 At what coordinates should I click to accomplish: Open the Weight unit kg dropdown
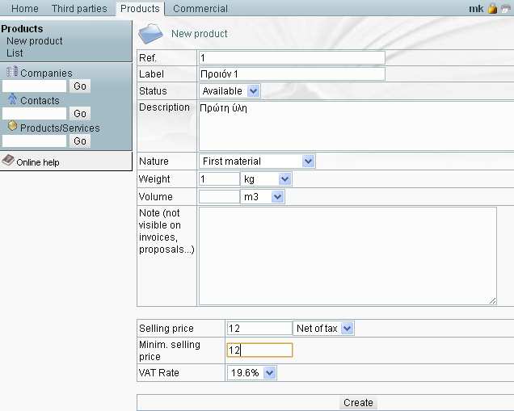click(x=266, y=179)
